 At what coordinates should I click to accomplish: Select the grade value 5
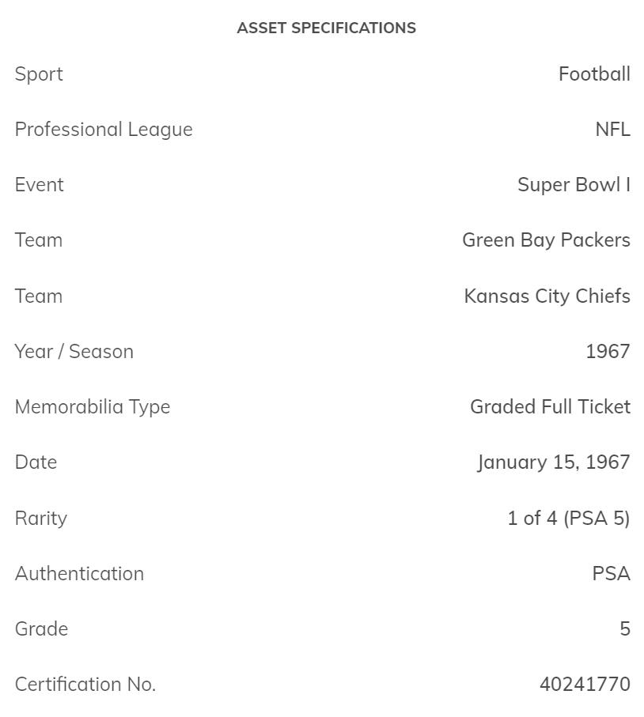(625, 629)
